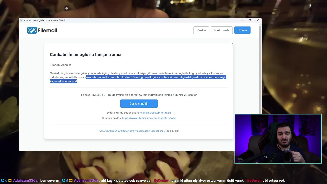Screen dimensions: 327x184
Task: Click the 'Diğer indirme seçenekleri:' label
Action: [123, 113]
